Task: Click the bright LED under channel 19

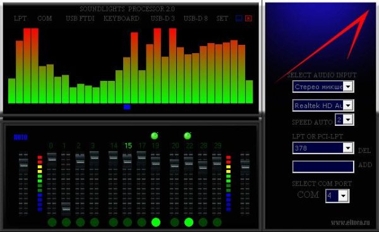Action: (155, 222)
